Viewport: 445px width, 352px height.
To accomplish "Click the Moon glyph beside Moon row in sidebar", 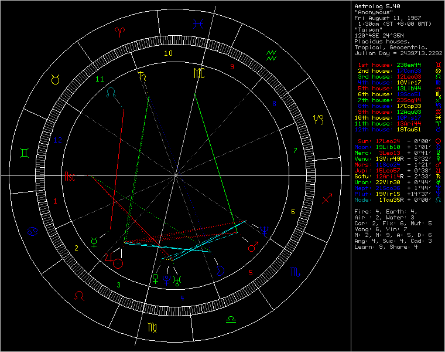I will [x=438, y=147].
